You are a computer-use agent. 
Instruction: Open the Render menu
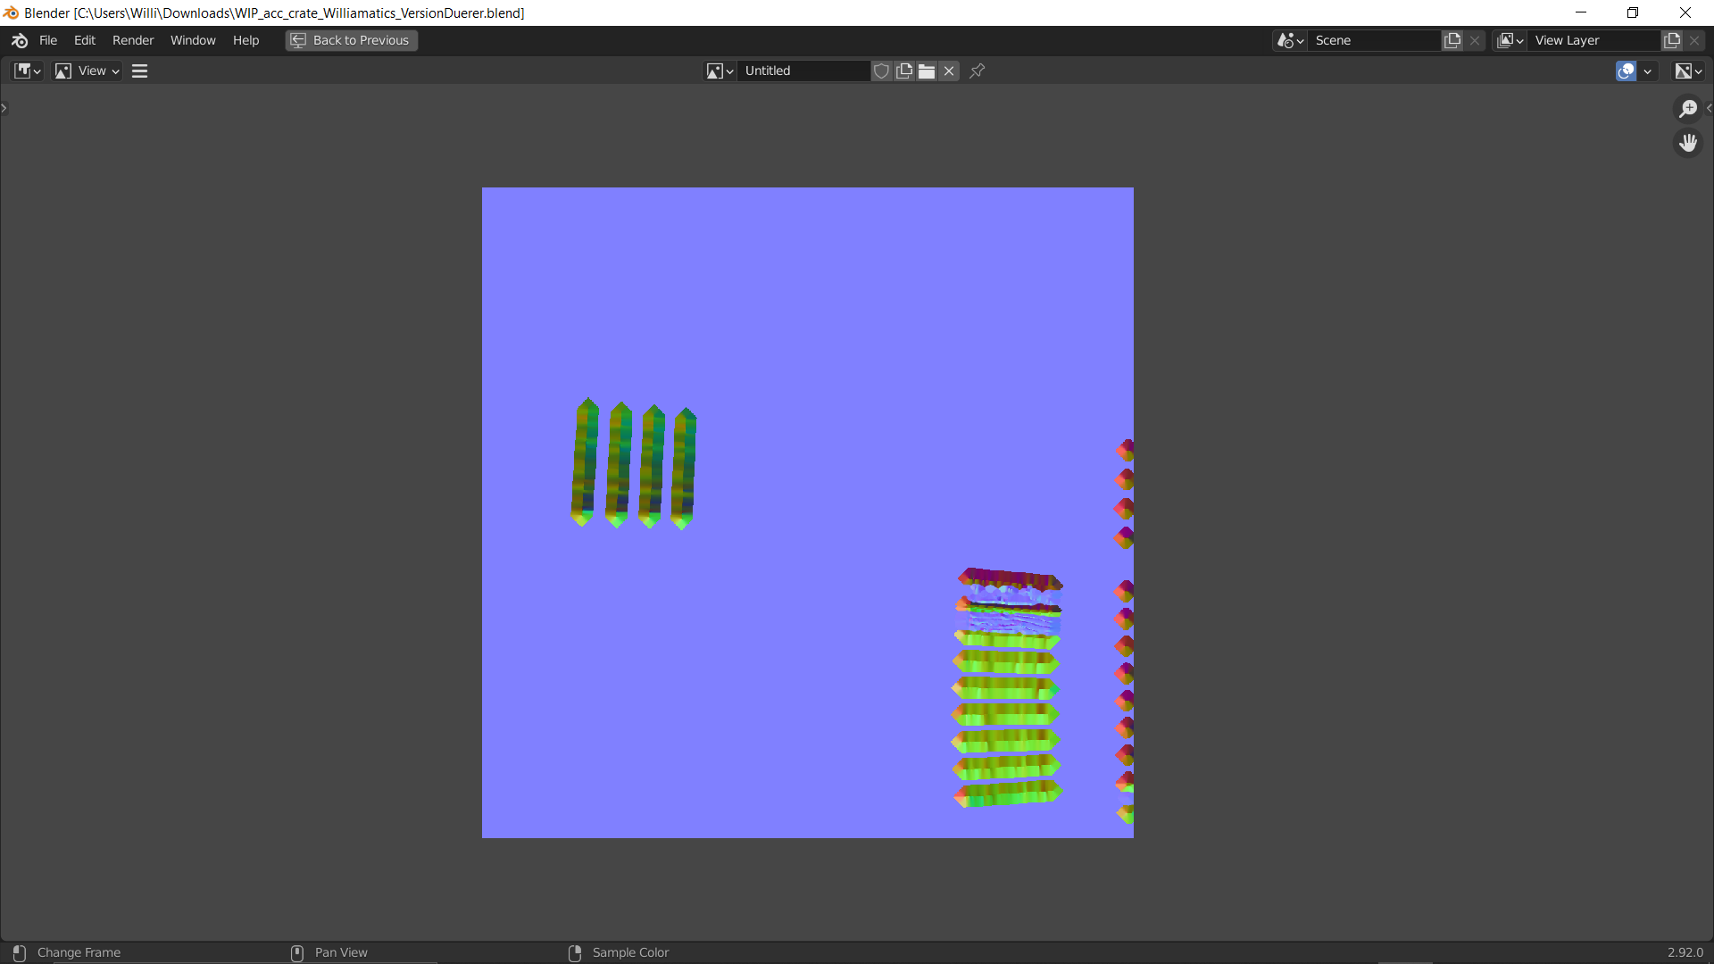133,40
